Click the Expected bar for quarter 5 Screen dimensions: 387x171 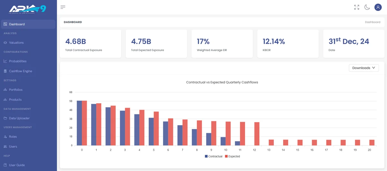point(156,129)
